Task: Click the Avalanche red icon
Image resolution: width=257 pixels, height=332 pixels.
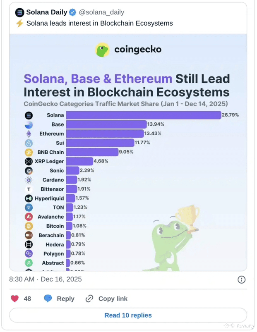Action: (29, 217)
